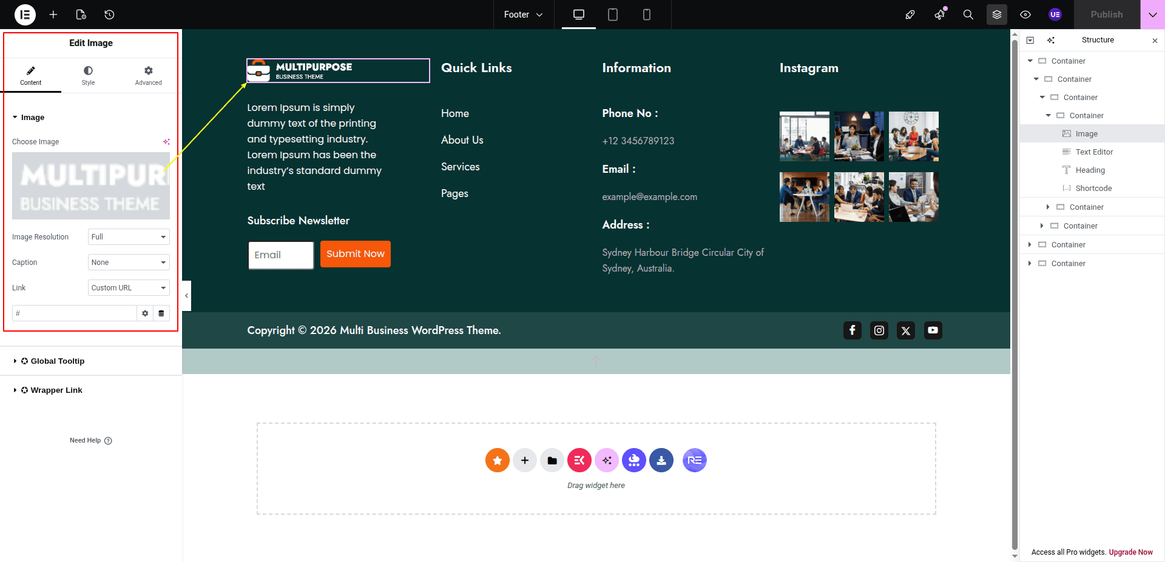Open the Publish options arrow

coord(1153,15)
